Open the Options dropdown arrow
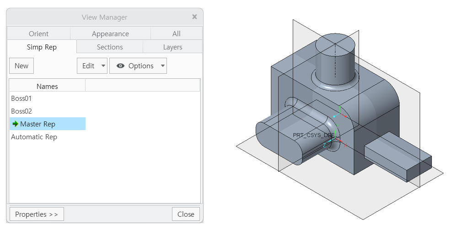The image size is (456, 230). pyautogui.click(x=163, y=66)
